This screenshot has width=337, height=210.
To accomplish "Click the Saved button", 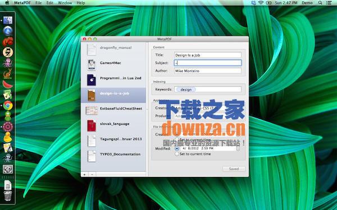I will pyautogui.click(x=234, y=169).
